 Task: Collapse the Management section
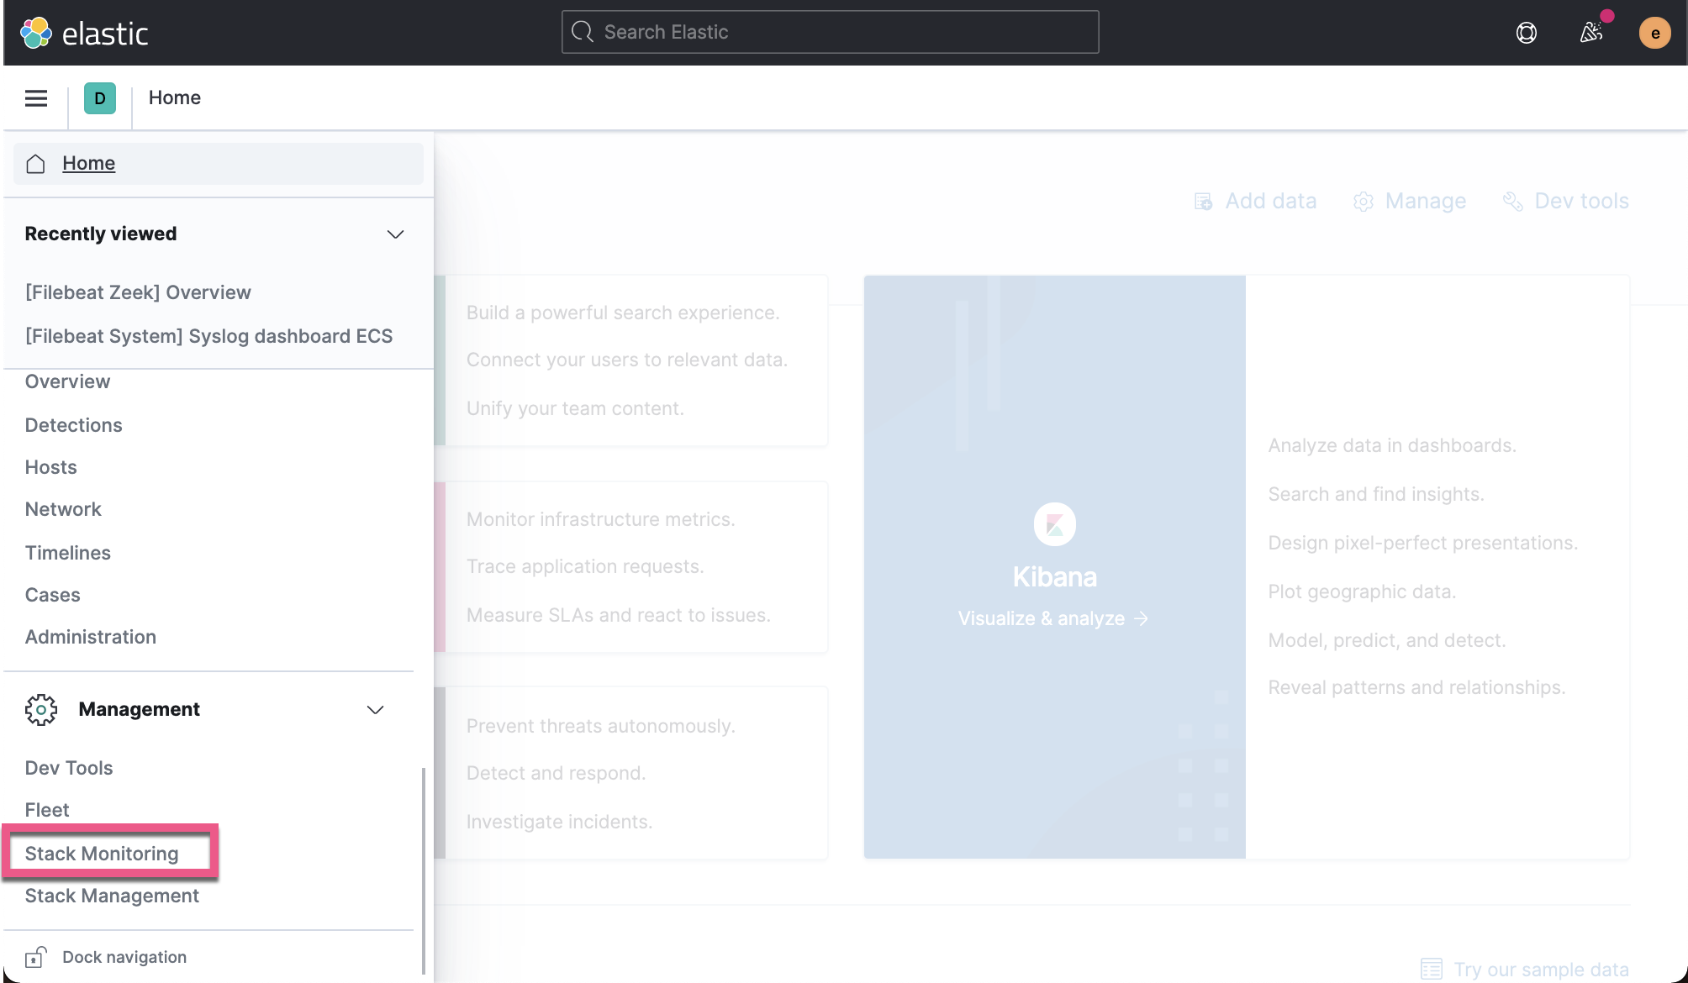coord(376,709)
